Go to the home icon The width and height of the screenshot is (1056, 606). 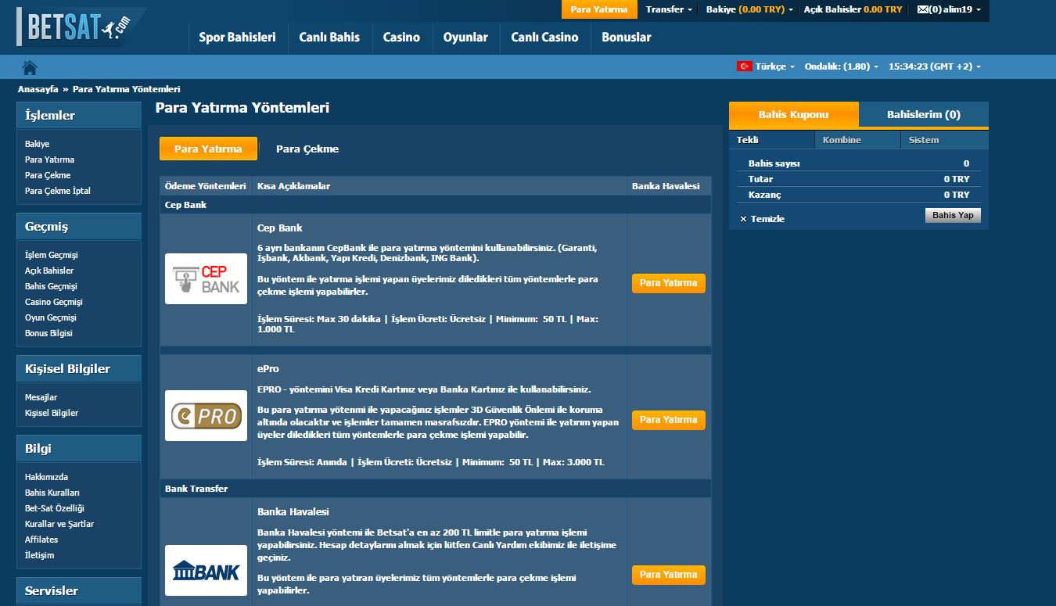pyautogui.click(x=31, y=67)
